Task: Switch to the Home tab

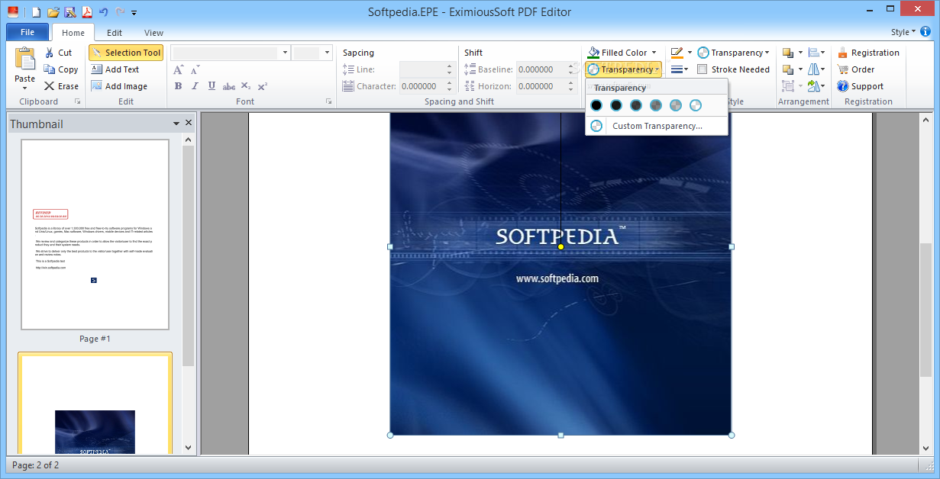Action: [x=73, y=33]
